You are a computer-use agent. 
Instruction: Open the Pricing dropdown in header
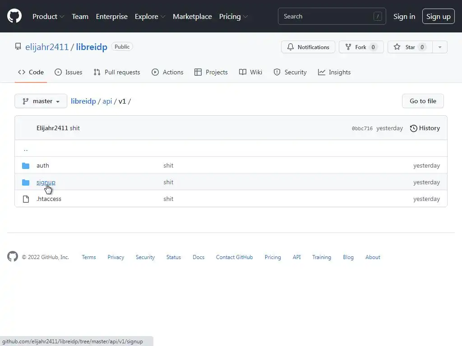pos(233,17)
